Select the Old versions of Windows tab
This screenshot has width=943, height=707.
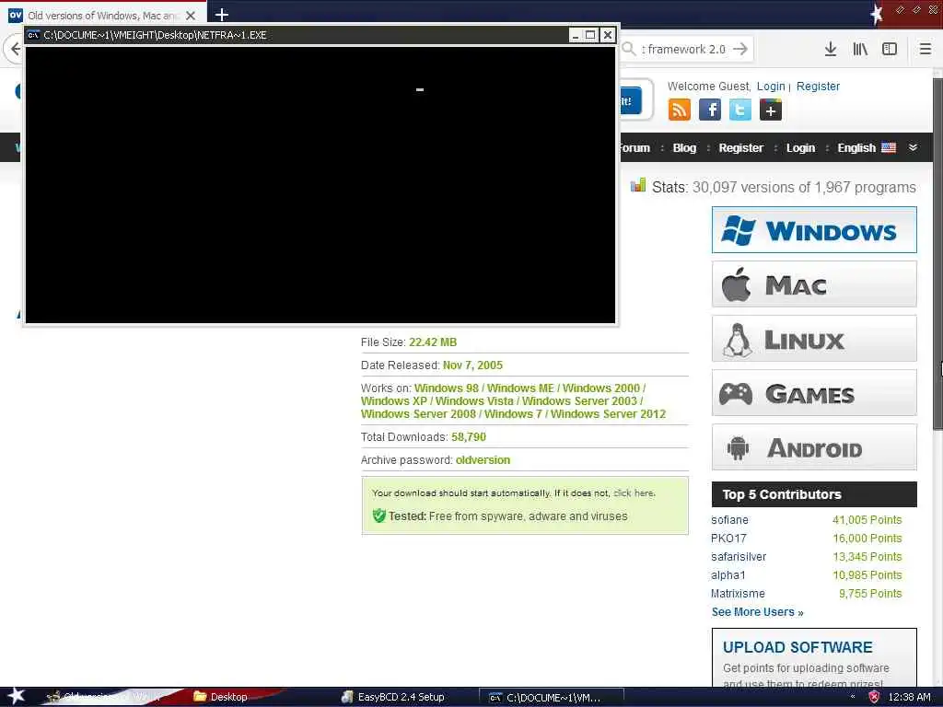pos(103,16)
